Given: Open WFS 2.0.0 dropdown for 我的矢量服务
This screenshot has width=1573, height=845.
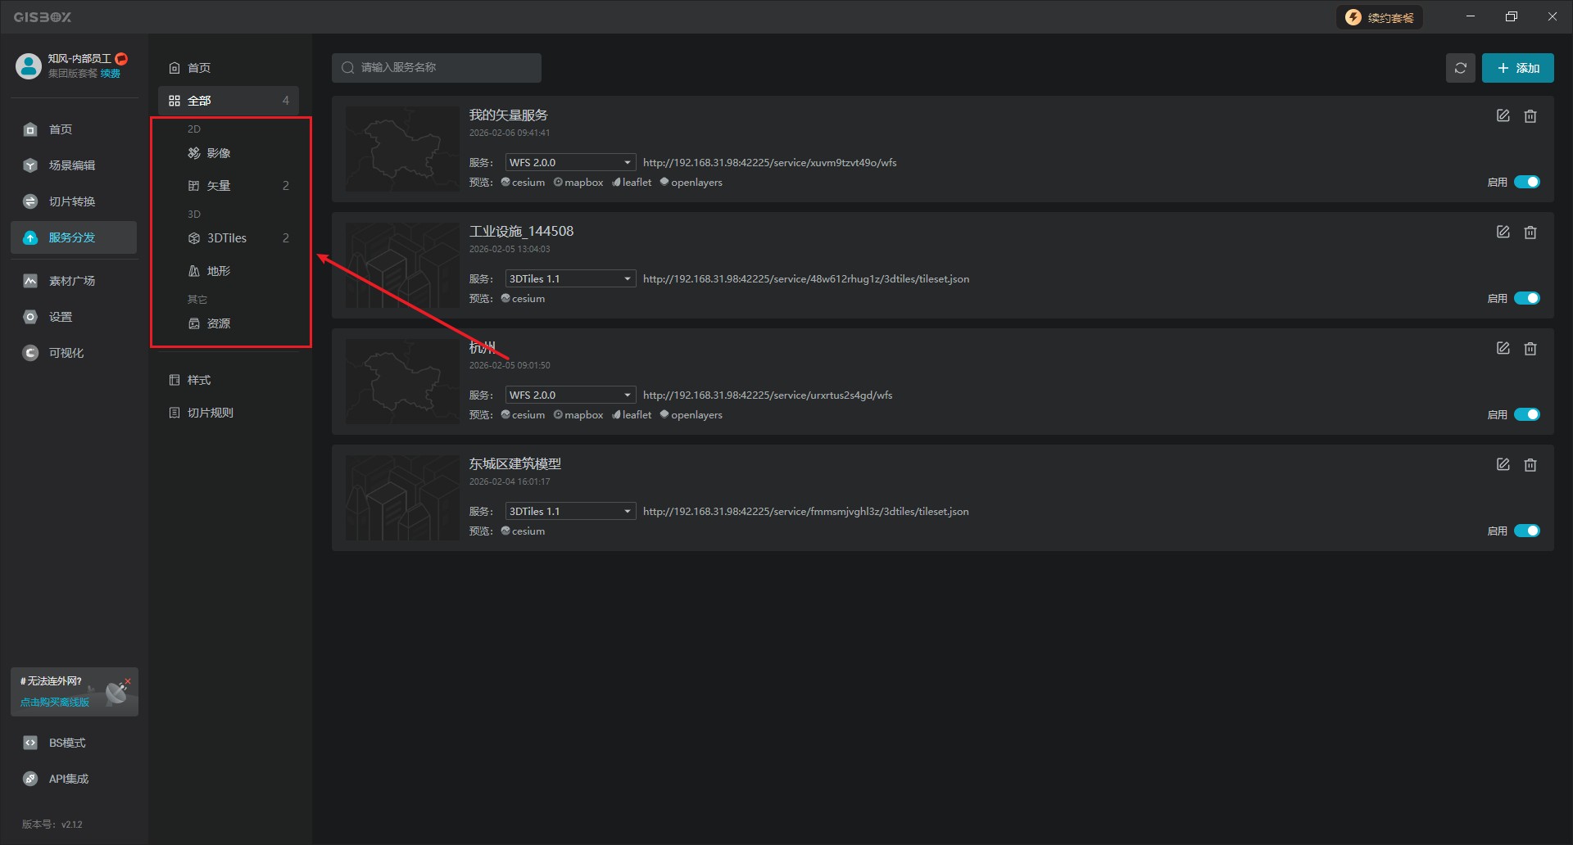Looking at the screenshot, I should point(569,163).
